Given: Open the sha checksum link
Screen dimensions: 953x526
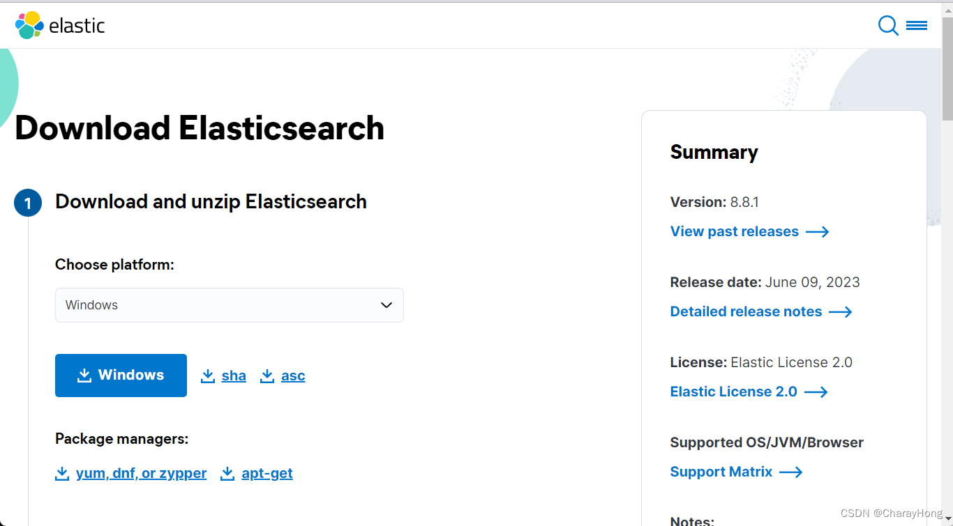Looking at the screenshot, I should click(234, 375).
